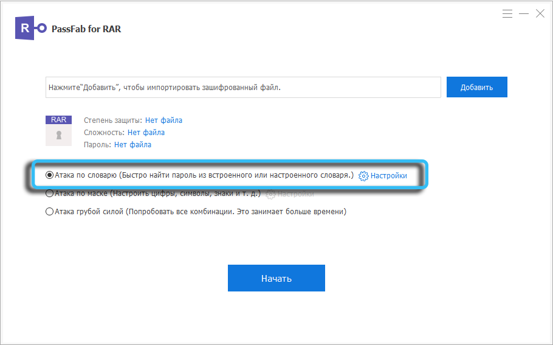Click the gear icon for dictionary attack
Viewport: 553px width, 345px height.
pyautogui.click(x=363, y=176)
